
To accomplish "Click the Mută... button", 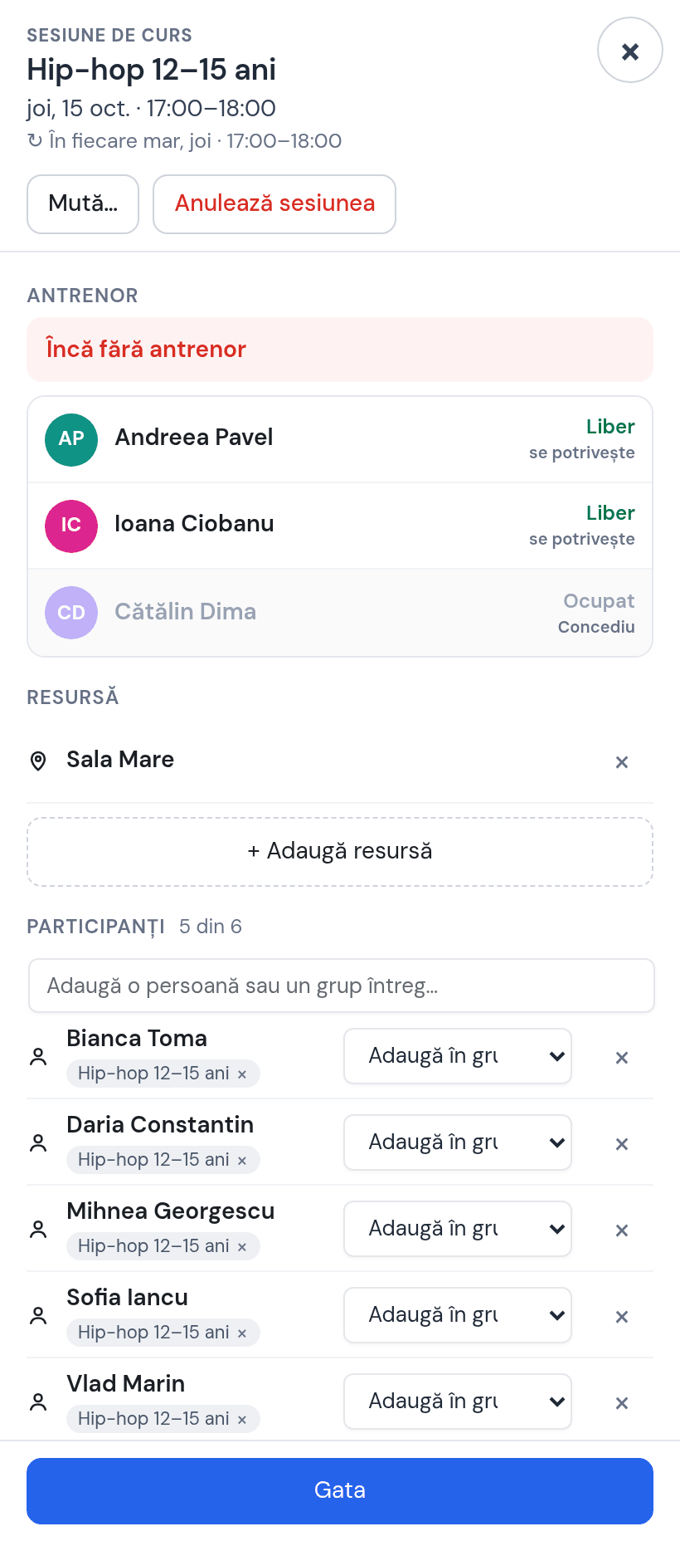I will [x=83, y=203].
